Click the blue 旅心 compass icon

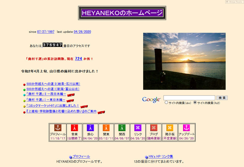click(90, 128)
